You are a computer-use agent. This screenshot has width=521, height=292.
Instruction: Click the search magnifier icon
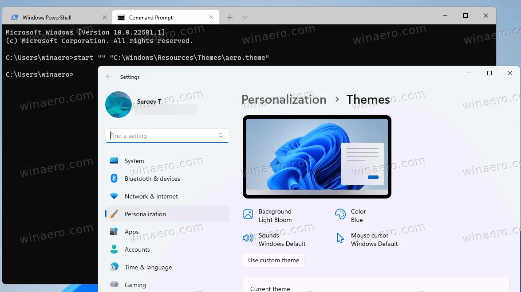[221, 136]
